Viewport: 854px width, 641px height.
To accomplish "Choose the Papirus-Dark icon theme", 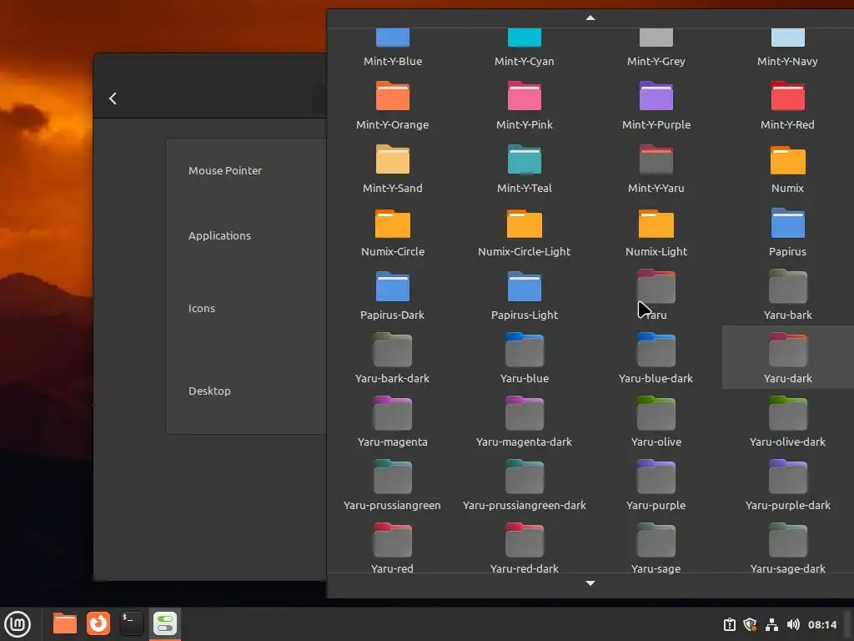I will point(392,295).
